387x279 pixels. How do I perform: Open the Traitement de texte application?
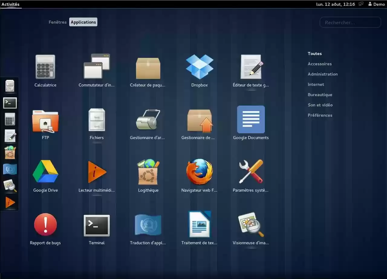coord(199,225)
